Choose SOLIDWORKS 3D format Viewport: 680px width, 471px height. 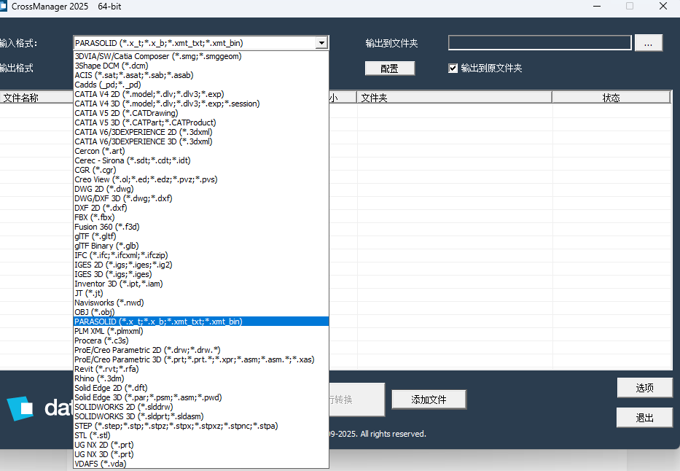point(201,416)
